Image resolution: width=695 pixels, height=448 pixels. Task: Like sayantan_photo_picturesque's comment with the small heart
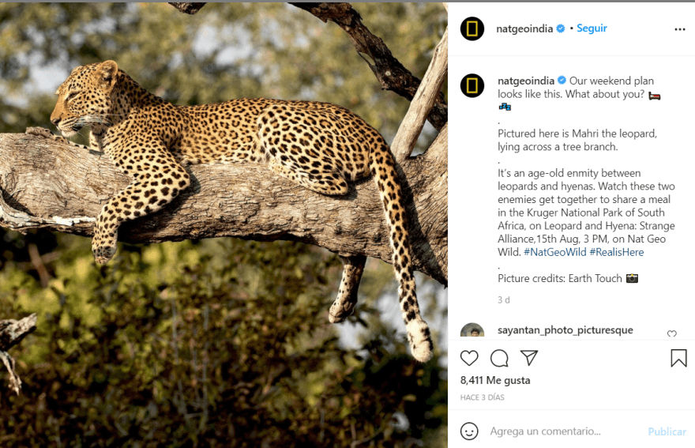pos(672,333)
